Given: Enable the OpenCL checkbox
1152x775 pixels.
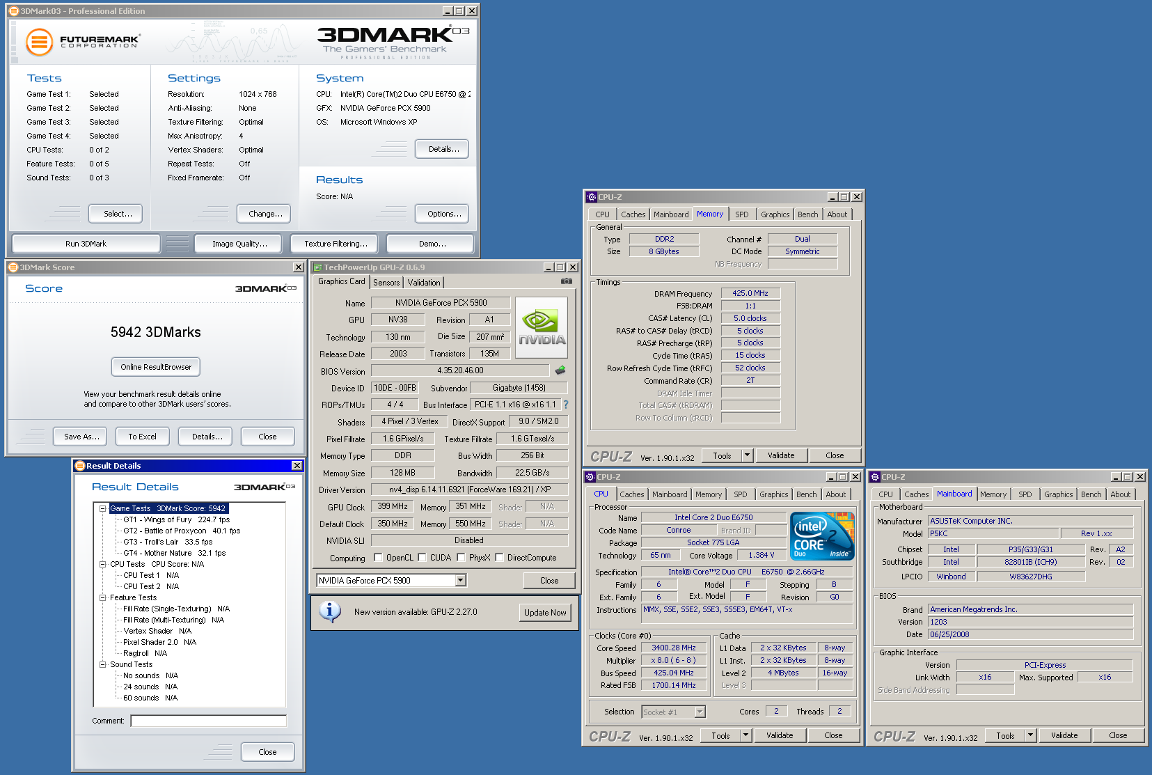Looking at the screenshot, I should pos(378,558).
